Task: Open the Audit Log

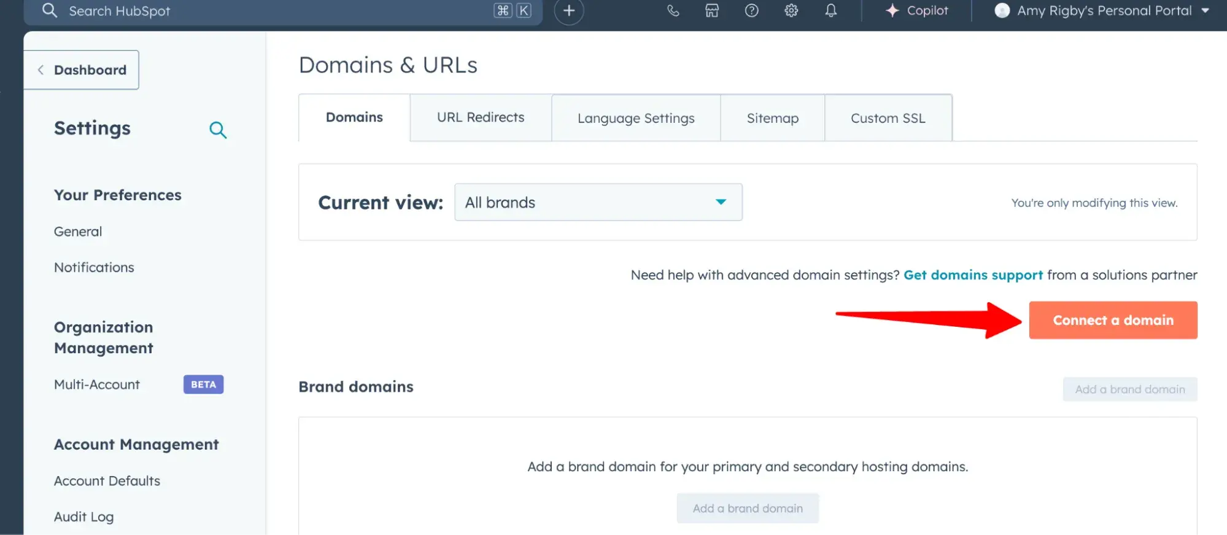Action: 83,517
